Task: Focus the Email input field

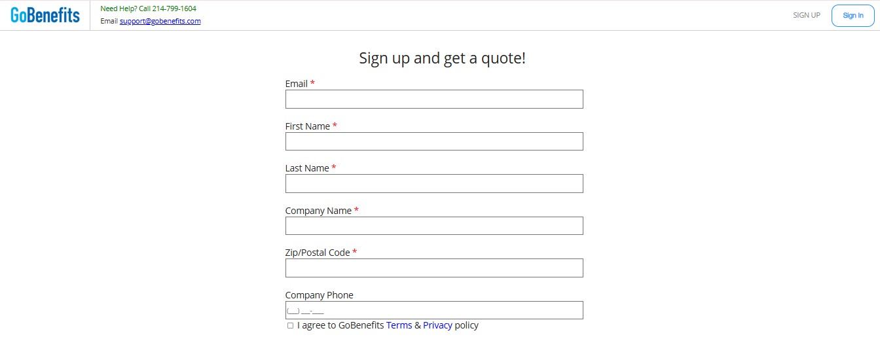Action: (434, 99)
